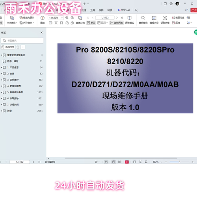Viewport: 197px width, 197px height.
Task: Open the user avatar in the title bar
Action: pyautogui.click(x=177, y=4)
